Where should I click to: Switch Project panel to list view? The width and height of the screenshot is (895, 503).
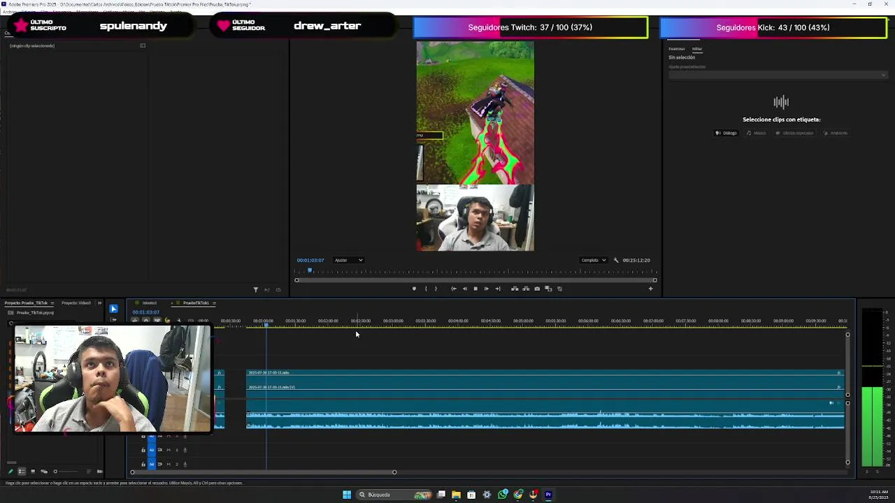(22, 472)
